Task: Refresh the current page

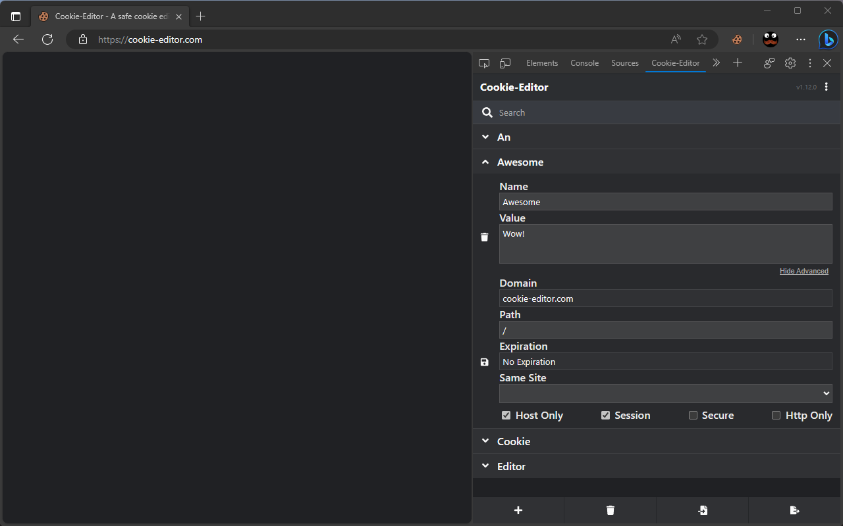Action: tap(47, 39)
